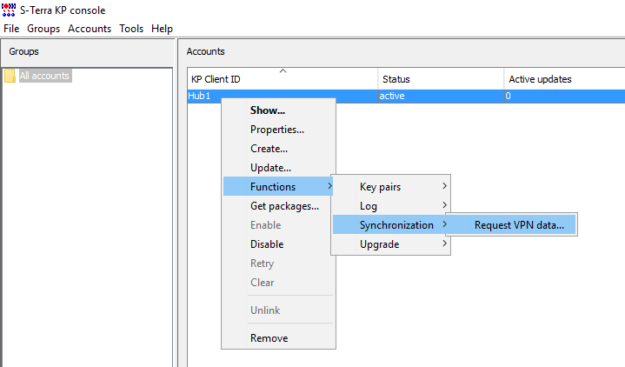Choose Update... from the context menu

(x=270, y=168)
